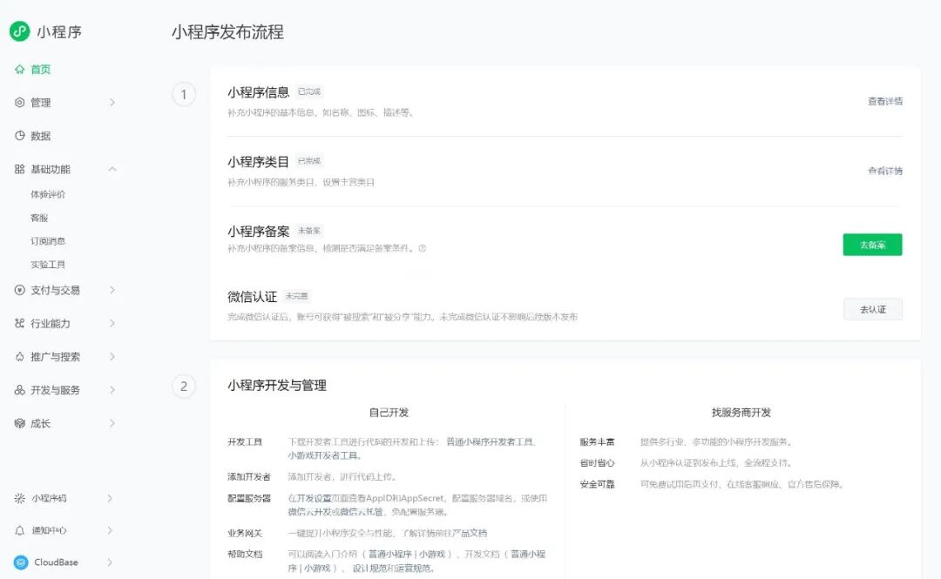
Task: Click the green 去备案 button
Action: pyautogui.click(x=872, y=245)
